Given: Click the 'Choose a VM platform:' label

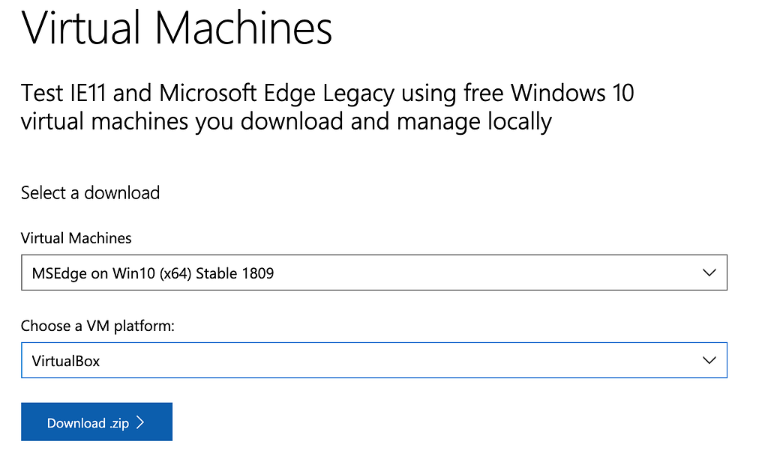Looking at the screenshot, I should click(97, 326).
